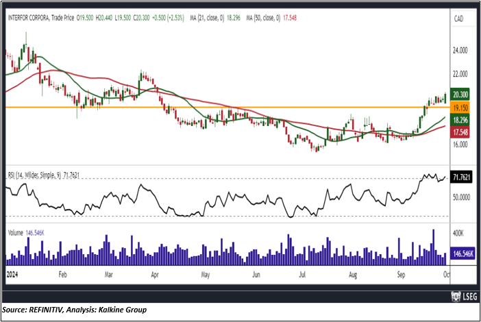Click the 50.0000 RSI axis tick
The image size is (481, 322).
(461, 197)
